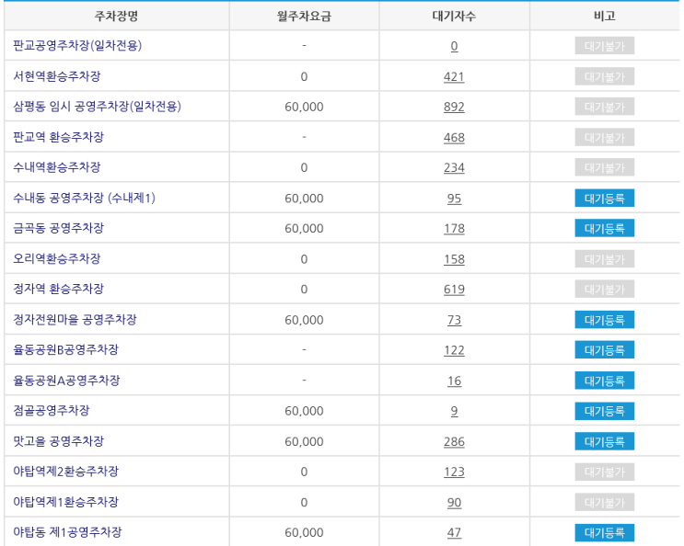Select the 월주차요금 column header
The height and width of the screenshot is (546, 684).
(x=304, y=17)
